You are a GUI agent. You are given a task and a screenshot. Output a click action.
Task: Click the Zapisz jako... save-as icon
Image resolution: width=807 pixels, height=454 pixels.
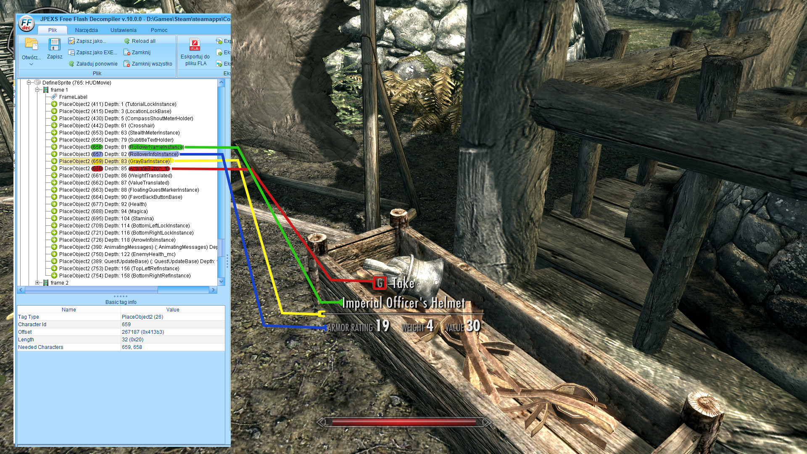[x=71, y=41]
